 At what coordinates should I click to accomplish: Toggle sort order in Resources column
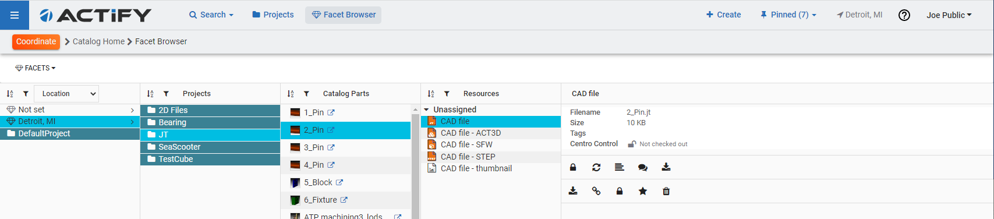[431, 94]
